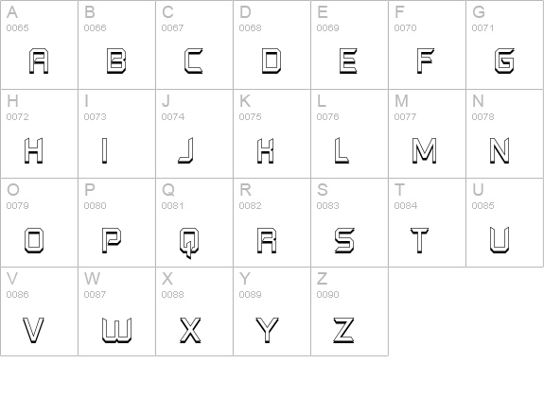Select the J glyph preview
Viewport: 544px width, 398px height.
(x=186, y=150)
